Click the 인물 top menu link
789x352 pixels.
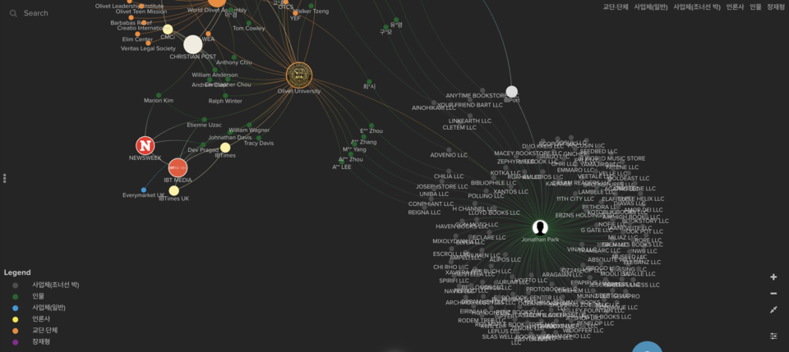[755, 7]
